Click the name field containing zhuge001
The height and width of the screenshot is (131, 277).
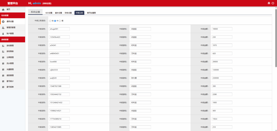coord(59,29)
